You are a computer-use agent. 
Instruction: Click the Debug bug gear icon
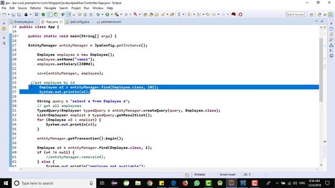click(98, 15)
